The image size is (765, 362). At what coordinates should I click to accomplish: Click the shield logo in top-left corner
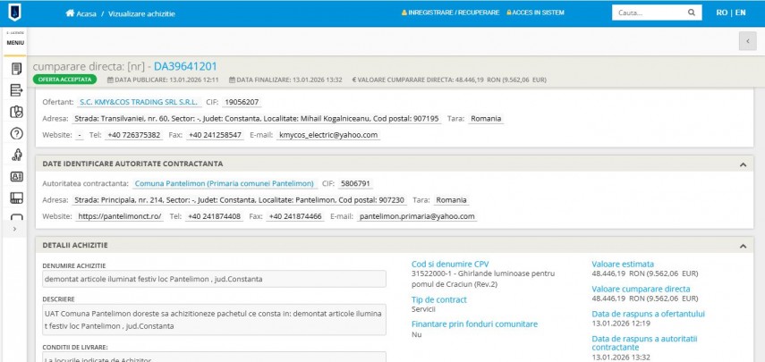[15, 13]
